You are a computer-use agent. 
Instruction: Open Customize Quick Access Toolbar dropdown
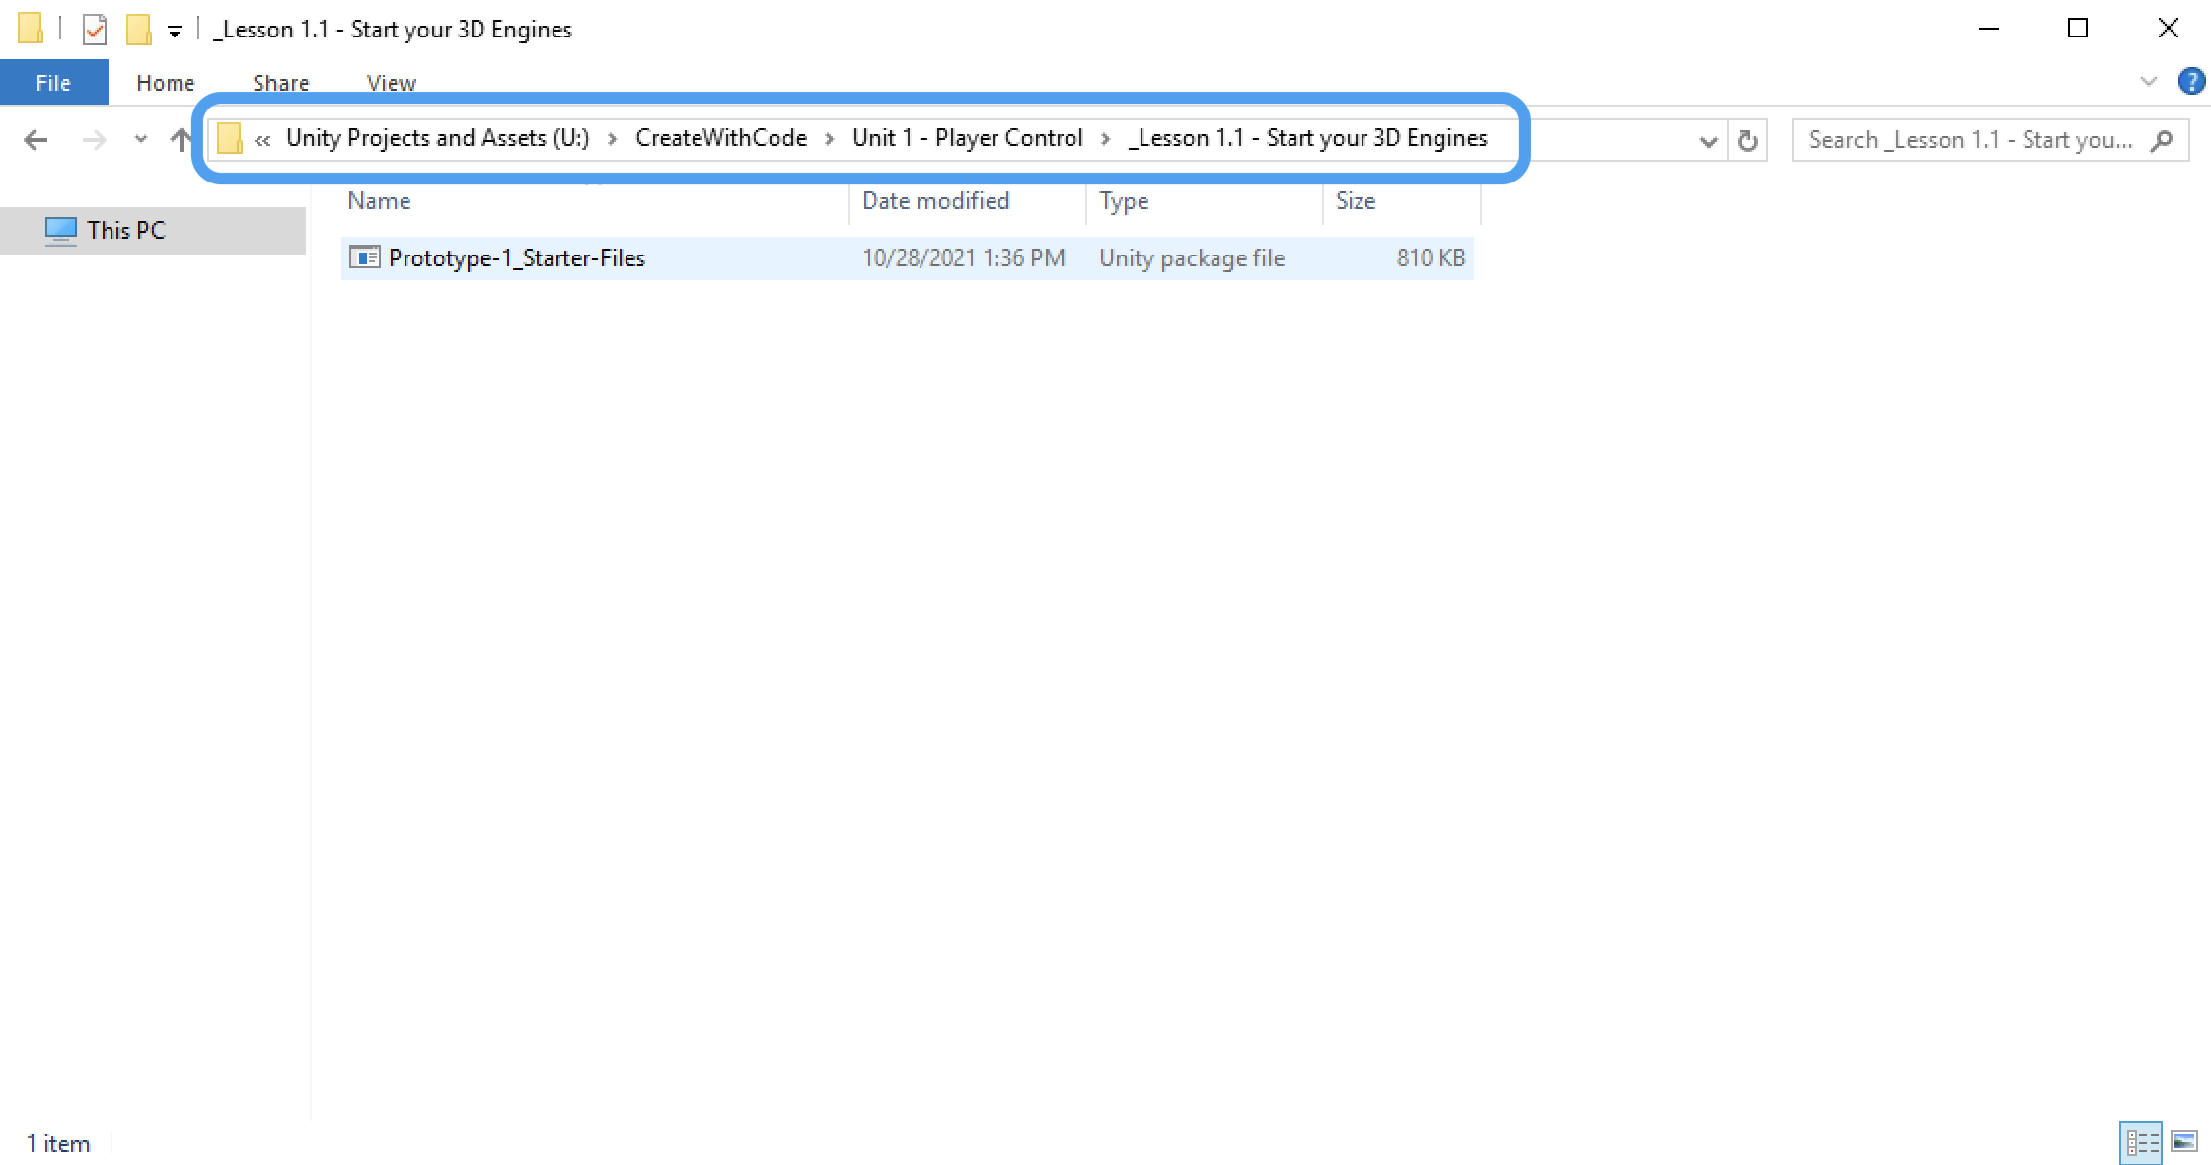tap(175, 32)
